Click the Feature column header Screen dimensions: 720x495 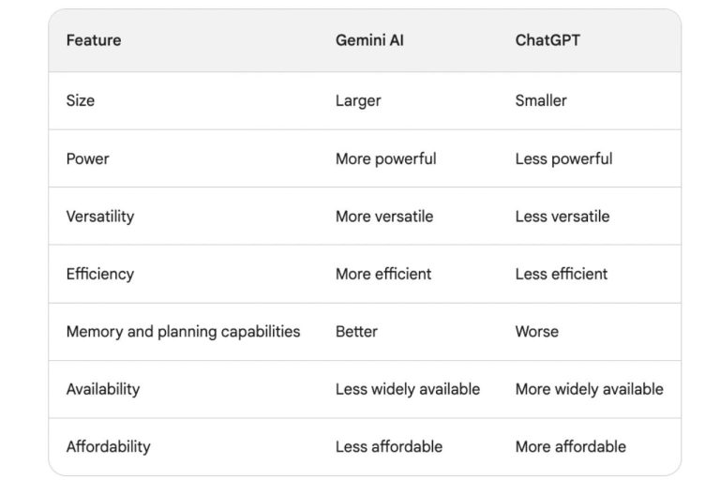[94, 40]
